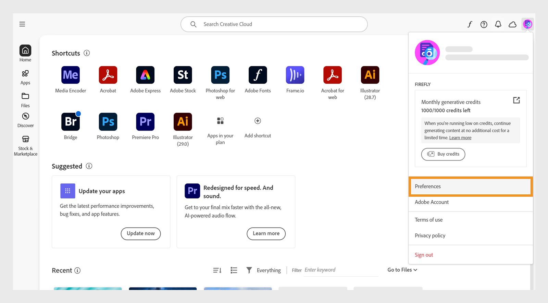This screenshot has width=548, height=303.
Task: Open Discover in the sidebar
Action: click(25, 120)
